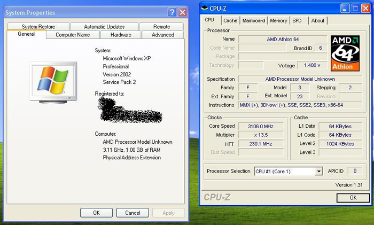Open the Remote tab
This screenshot has height=225, width=374.
tap(161, 27)
